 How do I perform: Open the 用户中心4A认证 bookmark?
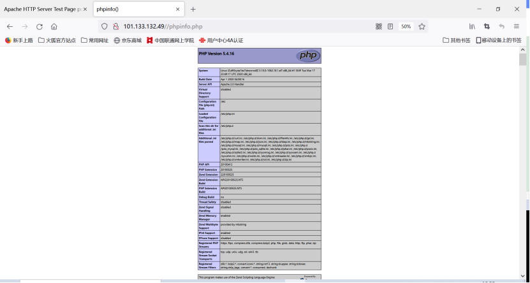pyautogui.click(x=221, y=40)
